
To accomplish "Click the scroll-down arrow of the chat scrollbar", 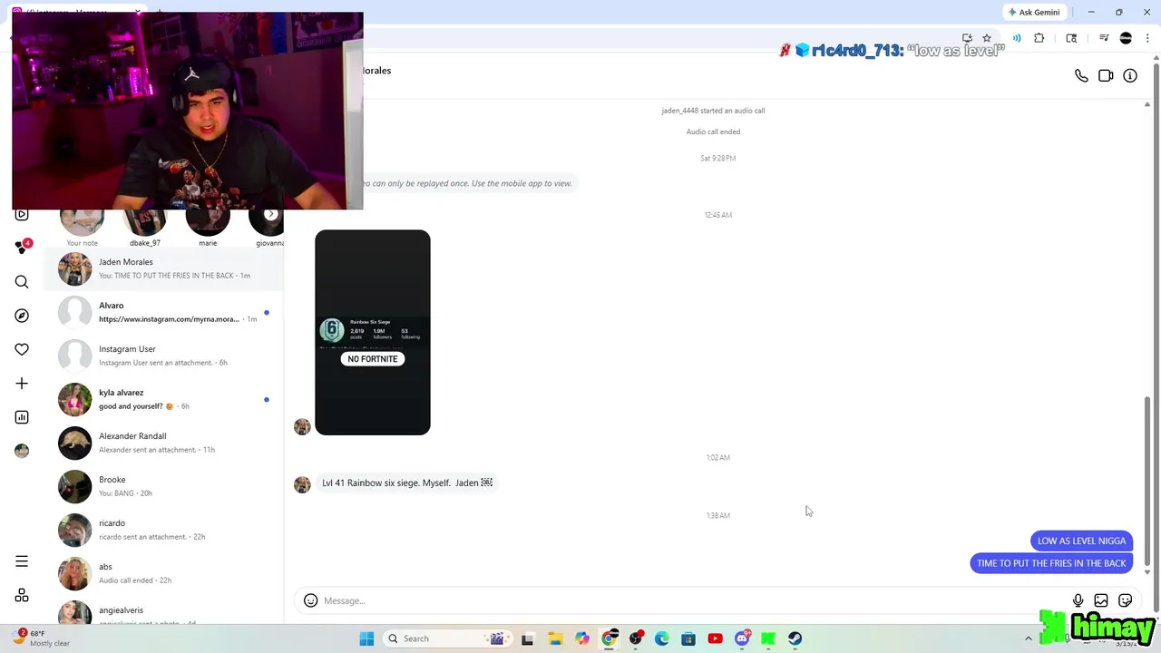I will point(1147,572).
